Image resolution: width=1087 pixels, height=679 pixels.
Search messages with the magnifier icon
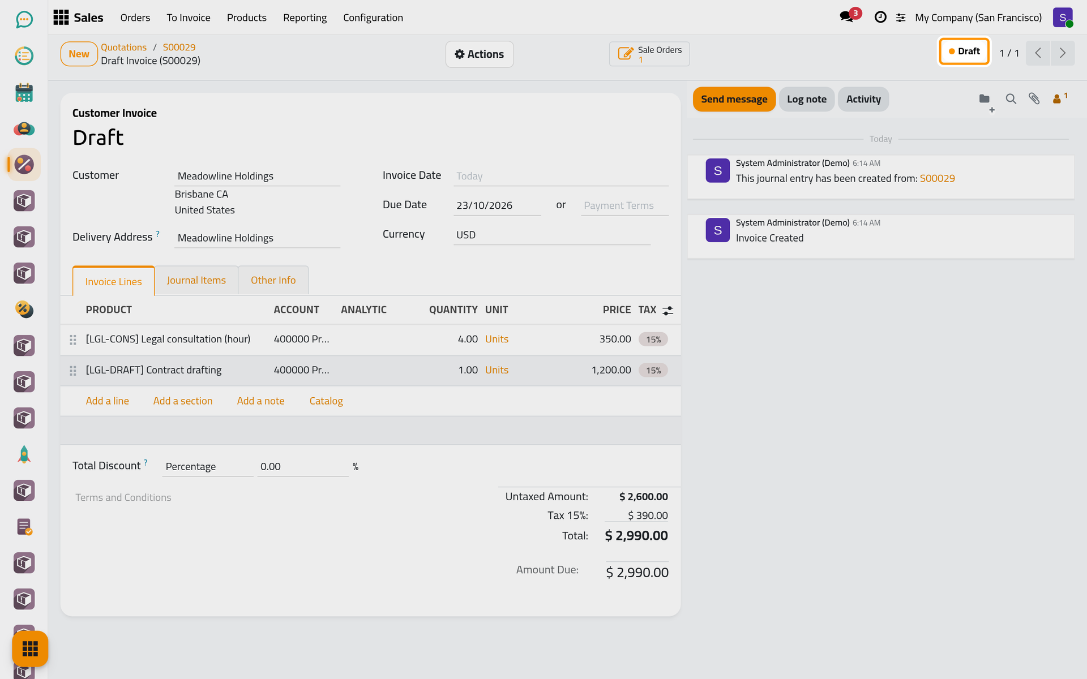[x=1011, y=99]
